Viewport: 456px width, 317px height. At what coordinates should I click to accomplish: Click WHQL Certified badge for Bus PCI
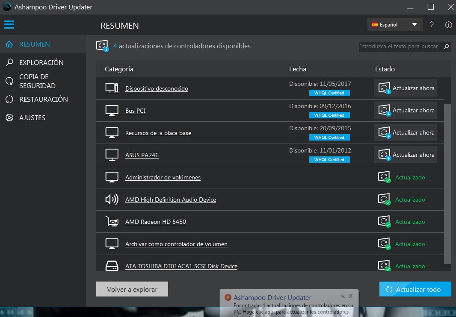tap(329, 115)
